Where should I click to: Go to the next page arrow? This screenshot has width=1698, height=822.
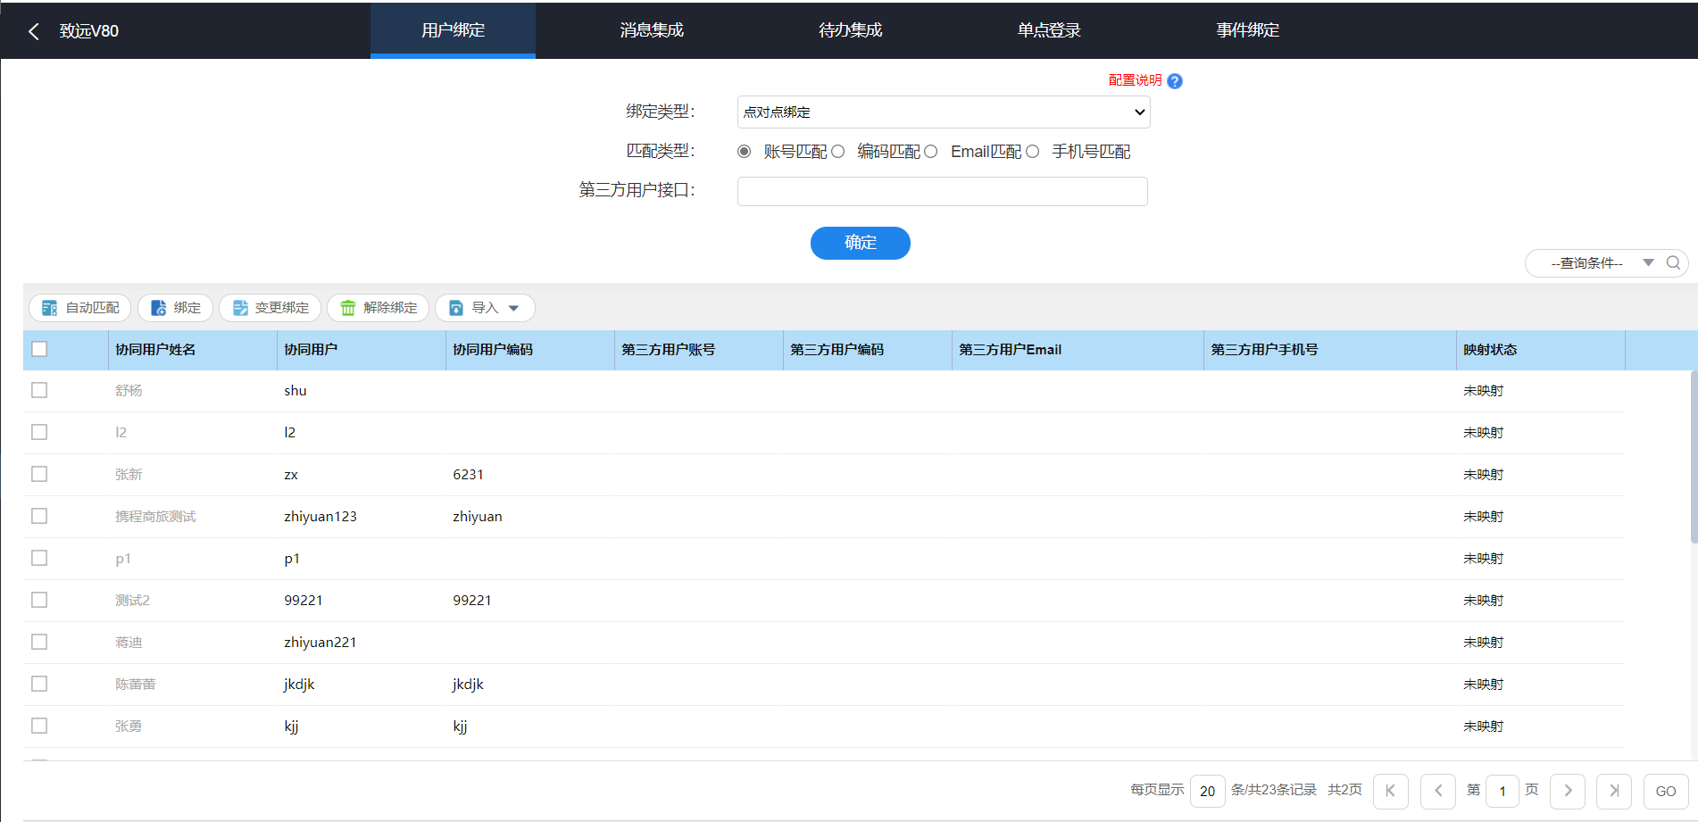pyautogui.click(x=1568, y=791)
